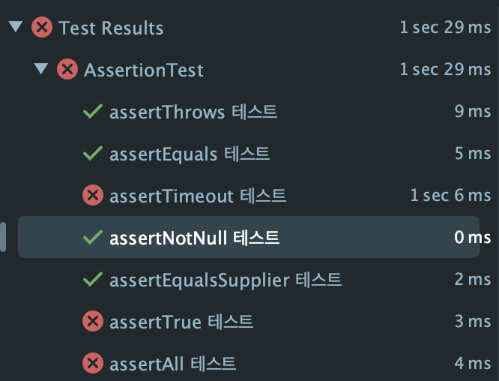Collapse the Test Results root node
Viewport: 499px width, 381px height.
(16, 27)
